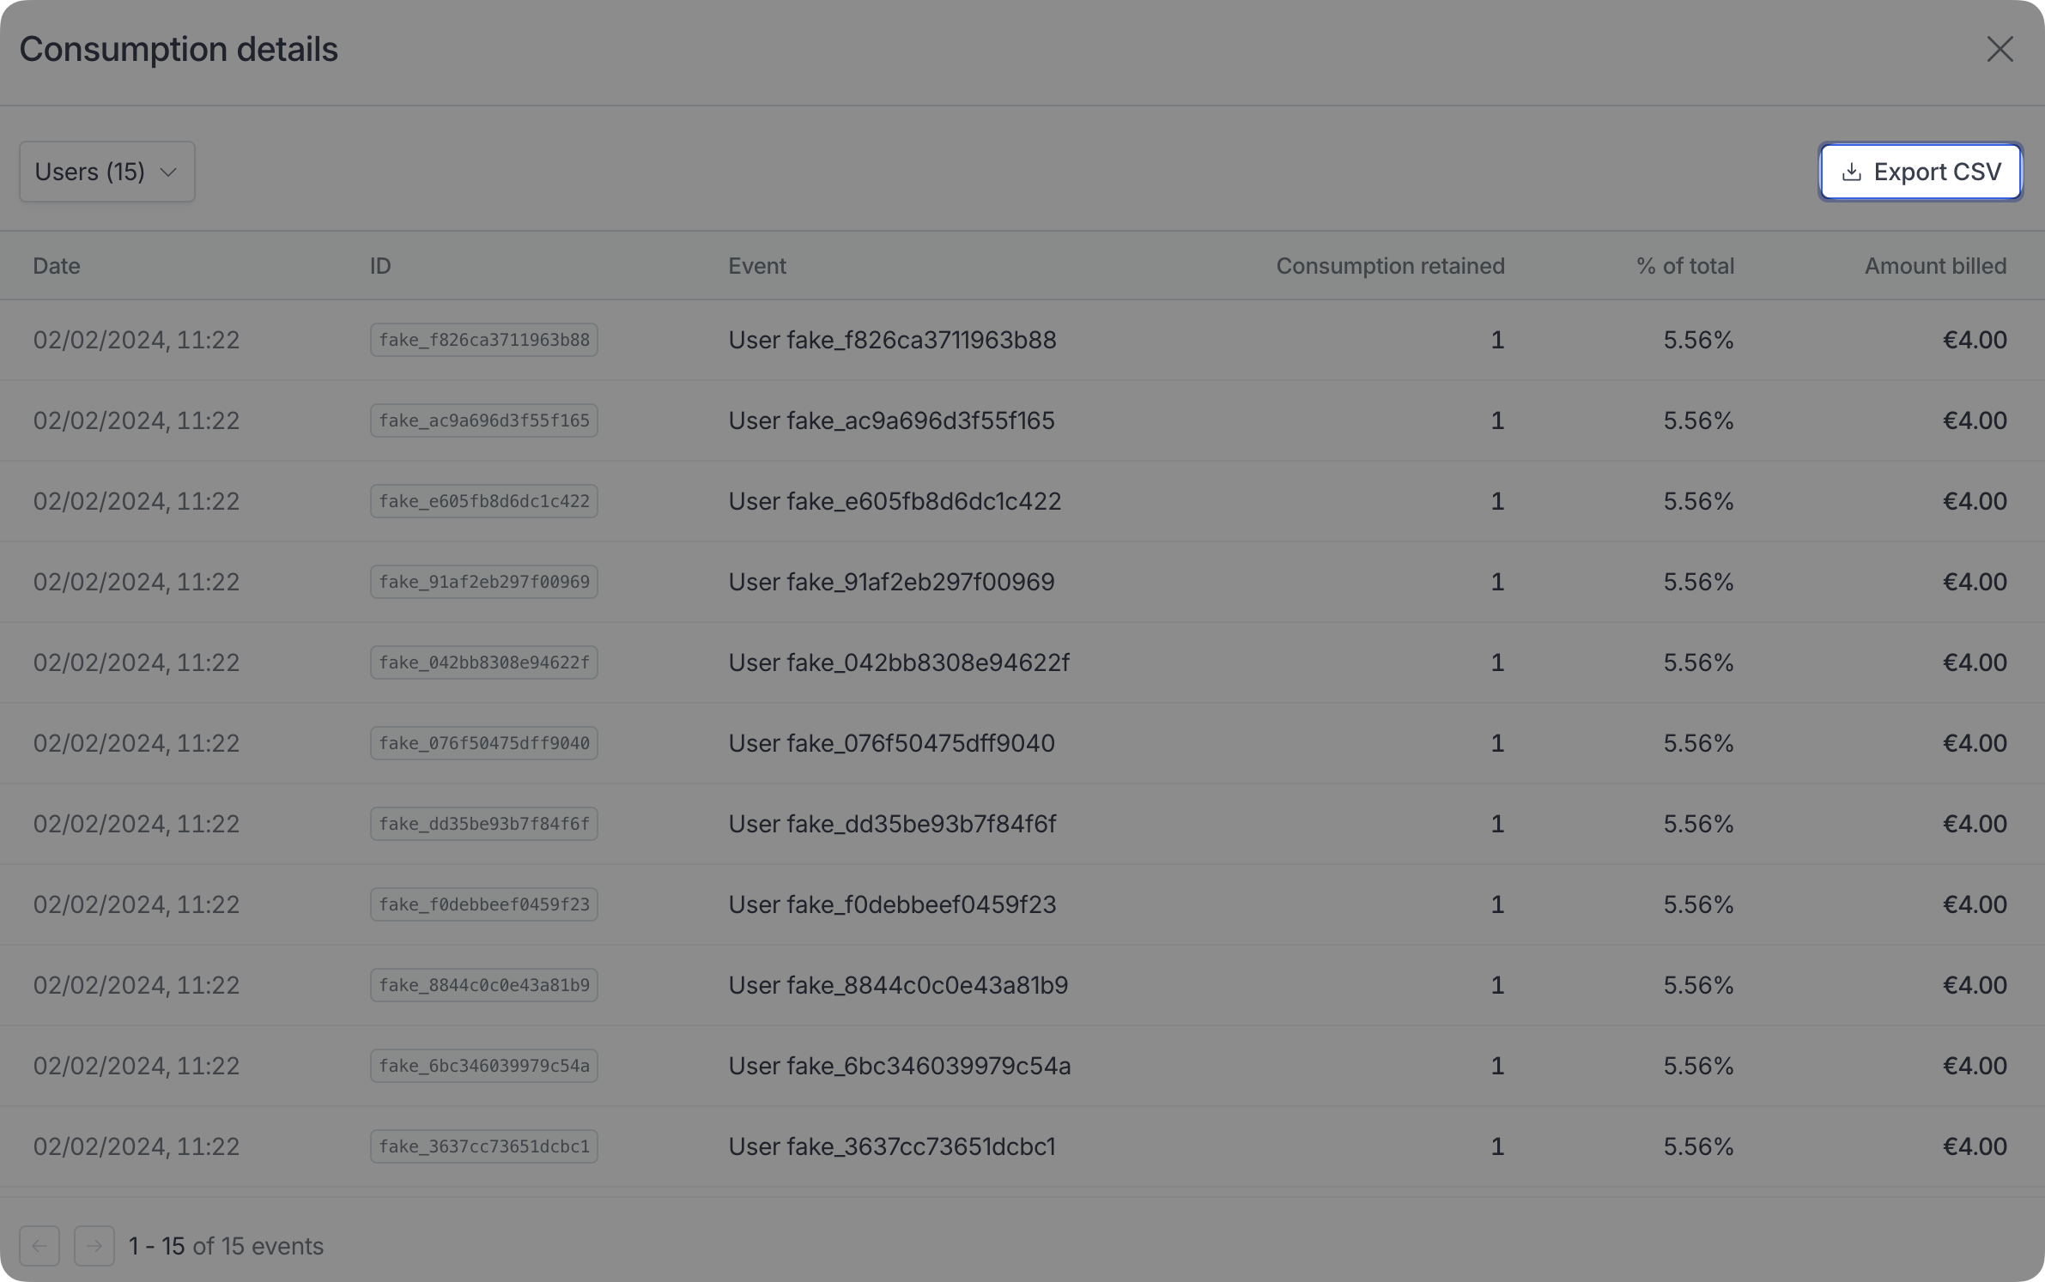Viewport: 2045px width, 1282px height.
Task: Click the pagination text 1 - 15 of 15 events
Action: pos(226,1246)
